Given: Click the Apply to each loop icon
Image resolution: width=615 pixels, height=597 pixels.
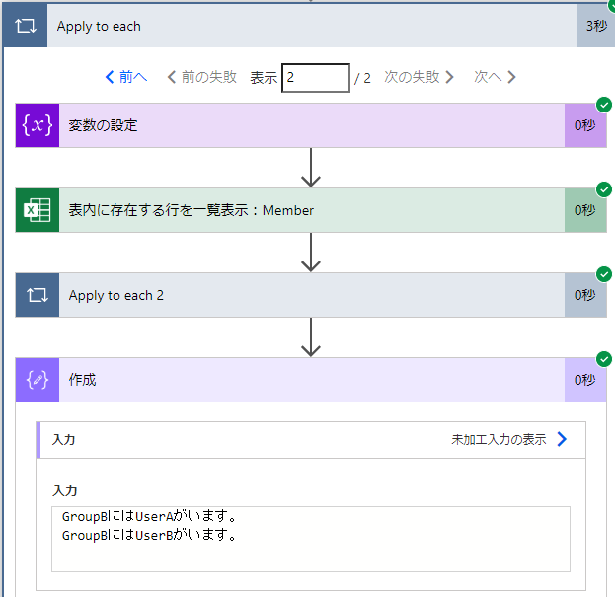Looking at the screenshot, I should 25,26.
